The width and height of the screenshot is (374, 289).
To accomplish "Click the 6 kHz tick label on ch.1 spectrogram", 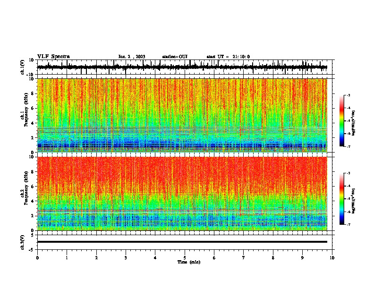I will pyautogui.click(x=33, y=109).
